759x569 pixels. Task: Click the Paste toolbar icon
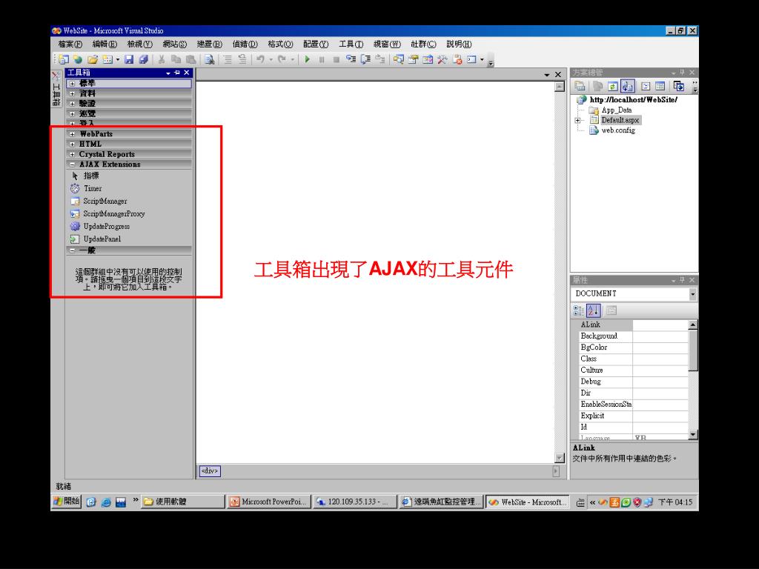[191, 59]
